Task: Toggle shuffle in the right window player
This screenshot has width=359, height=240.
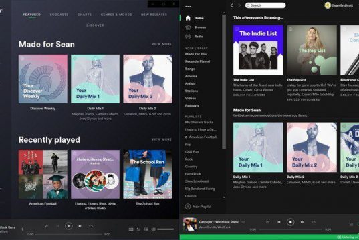Action: pos(267,222)
